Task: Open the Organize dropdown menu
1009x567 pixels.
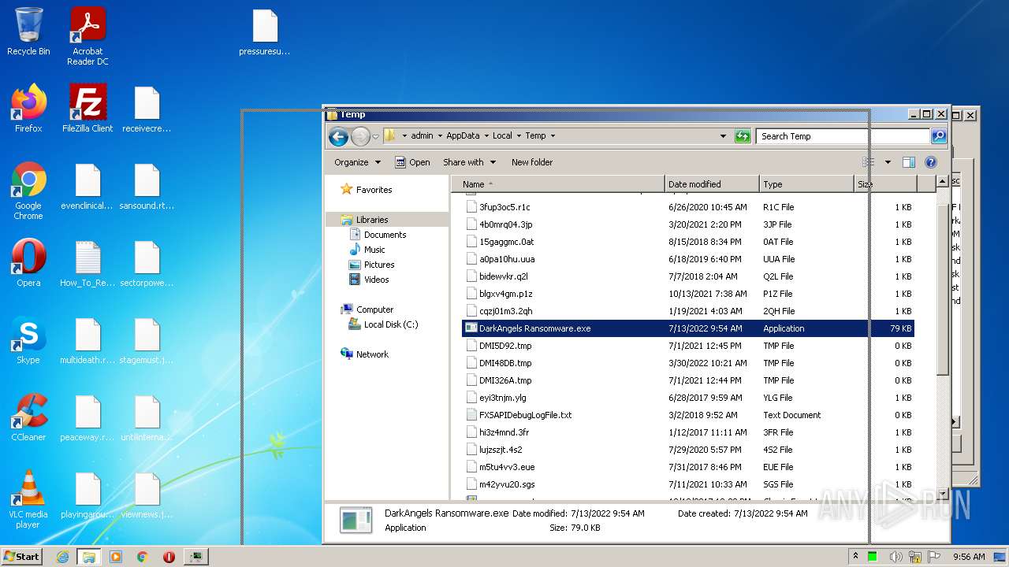Action: (x=357, y=162)
